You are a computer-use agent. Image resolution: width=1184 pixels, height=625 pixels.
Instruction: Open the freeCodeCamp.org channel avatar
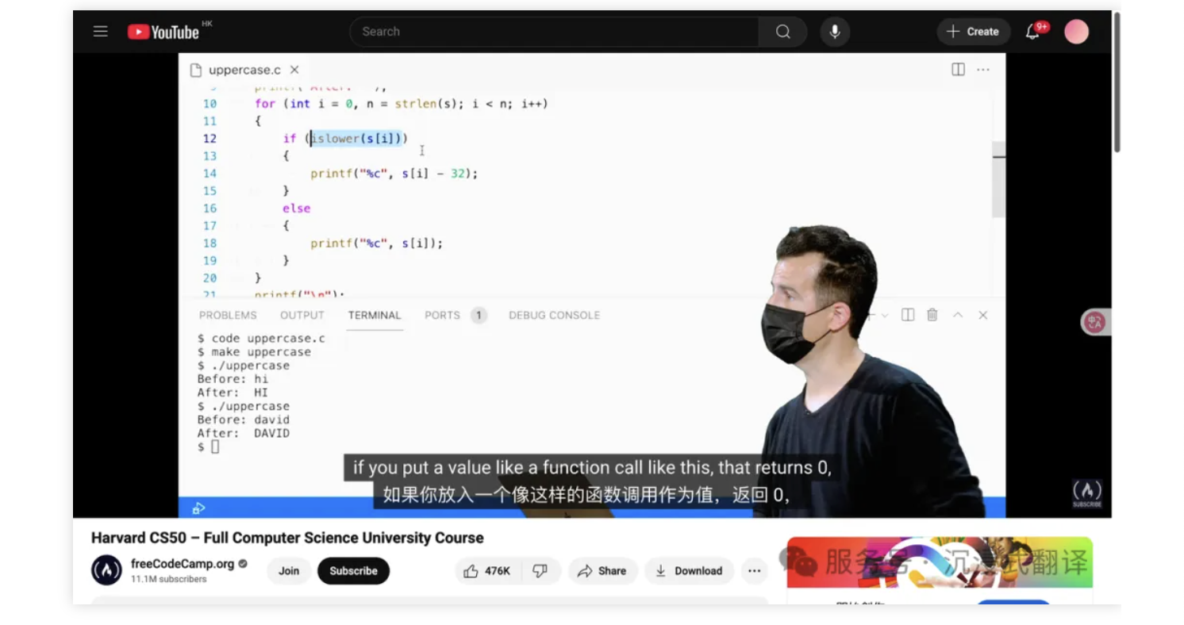[106, 570]
